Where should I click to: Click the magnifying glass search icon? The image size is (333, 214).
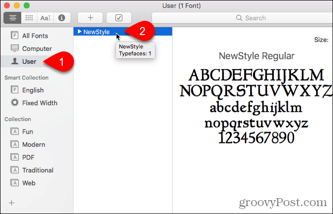pyautogui.click(x=239, y=18)
